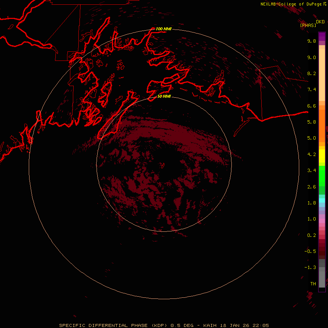Click the large orange band of the color bar
This screenshot has width=328, height=328.
322,125
